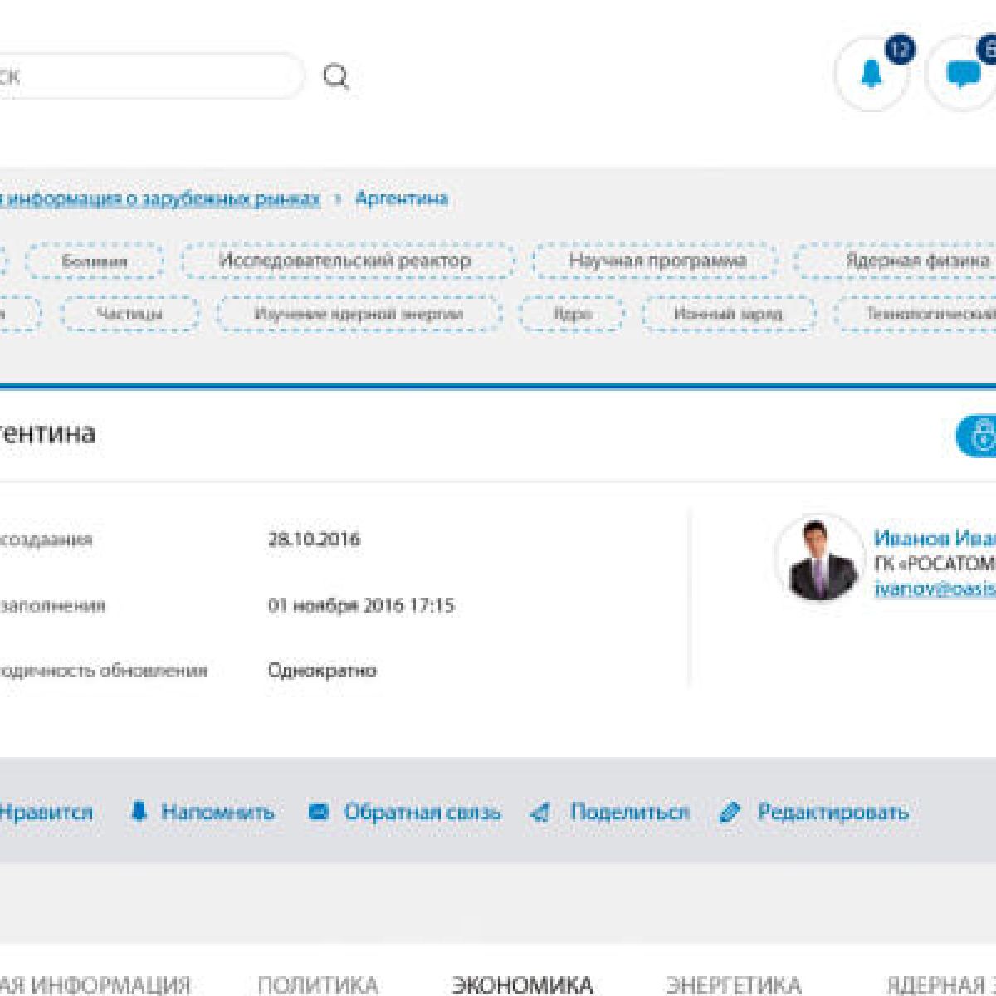The height and width of the screenshot is (996, 996).
Task: Open messages chat bubble icon
Action: (962, 75)
